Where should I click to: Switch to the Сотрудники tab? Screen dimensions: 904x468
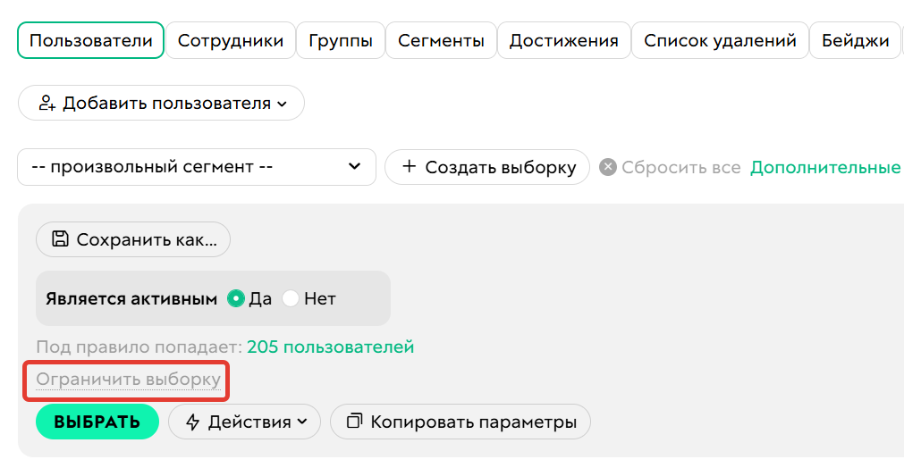(230, 41)
